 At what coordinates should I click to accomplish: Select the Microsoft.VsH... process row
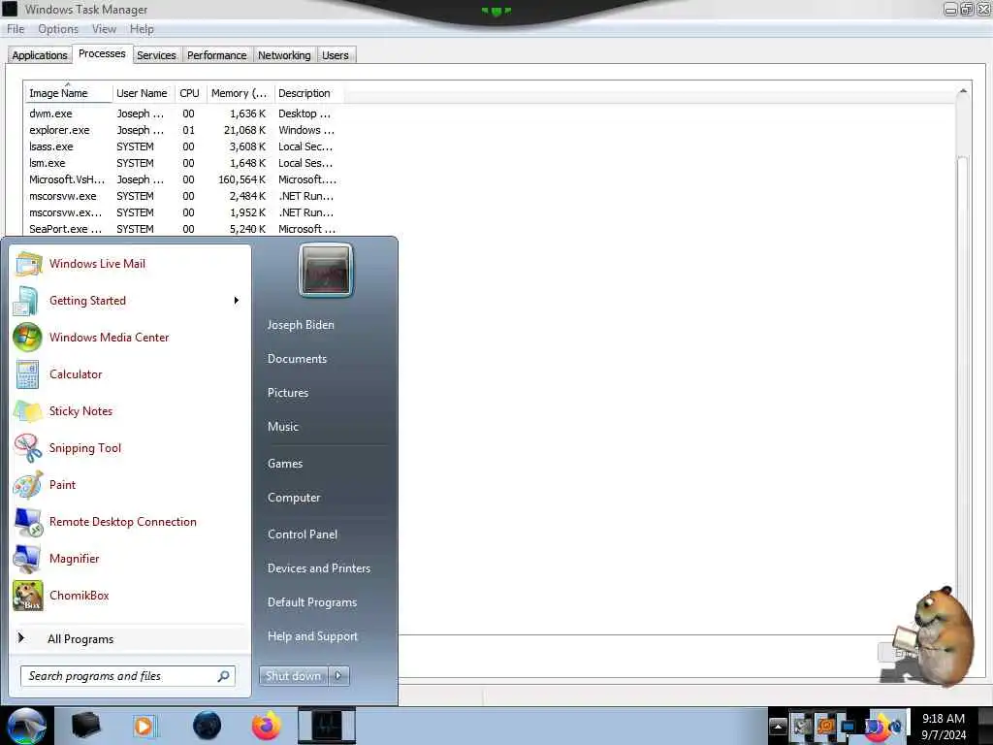(182, 179)
